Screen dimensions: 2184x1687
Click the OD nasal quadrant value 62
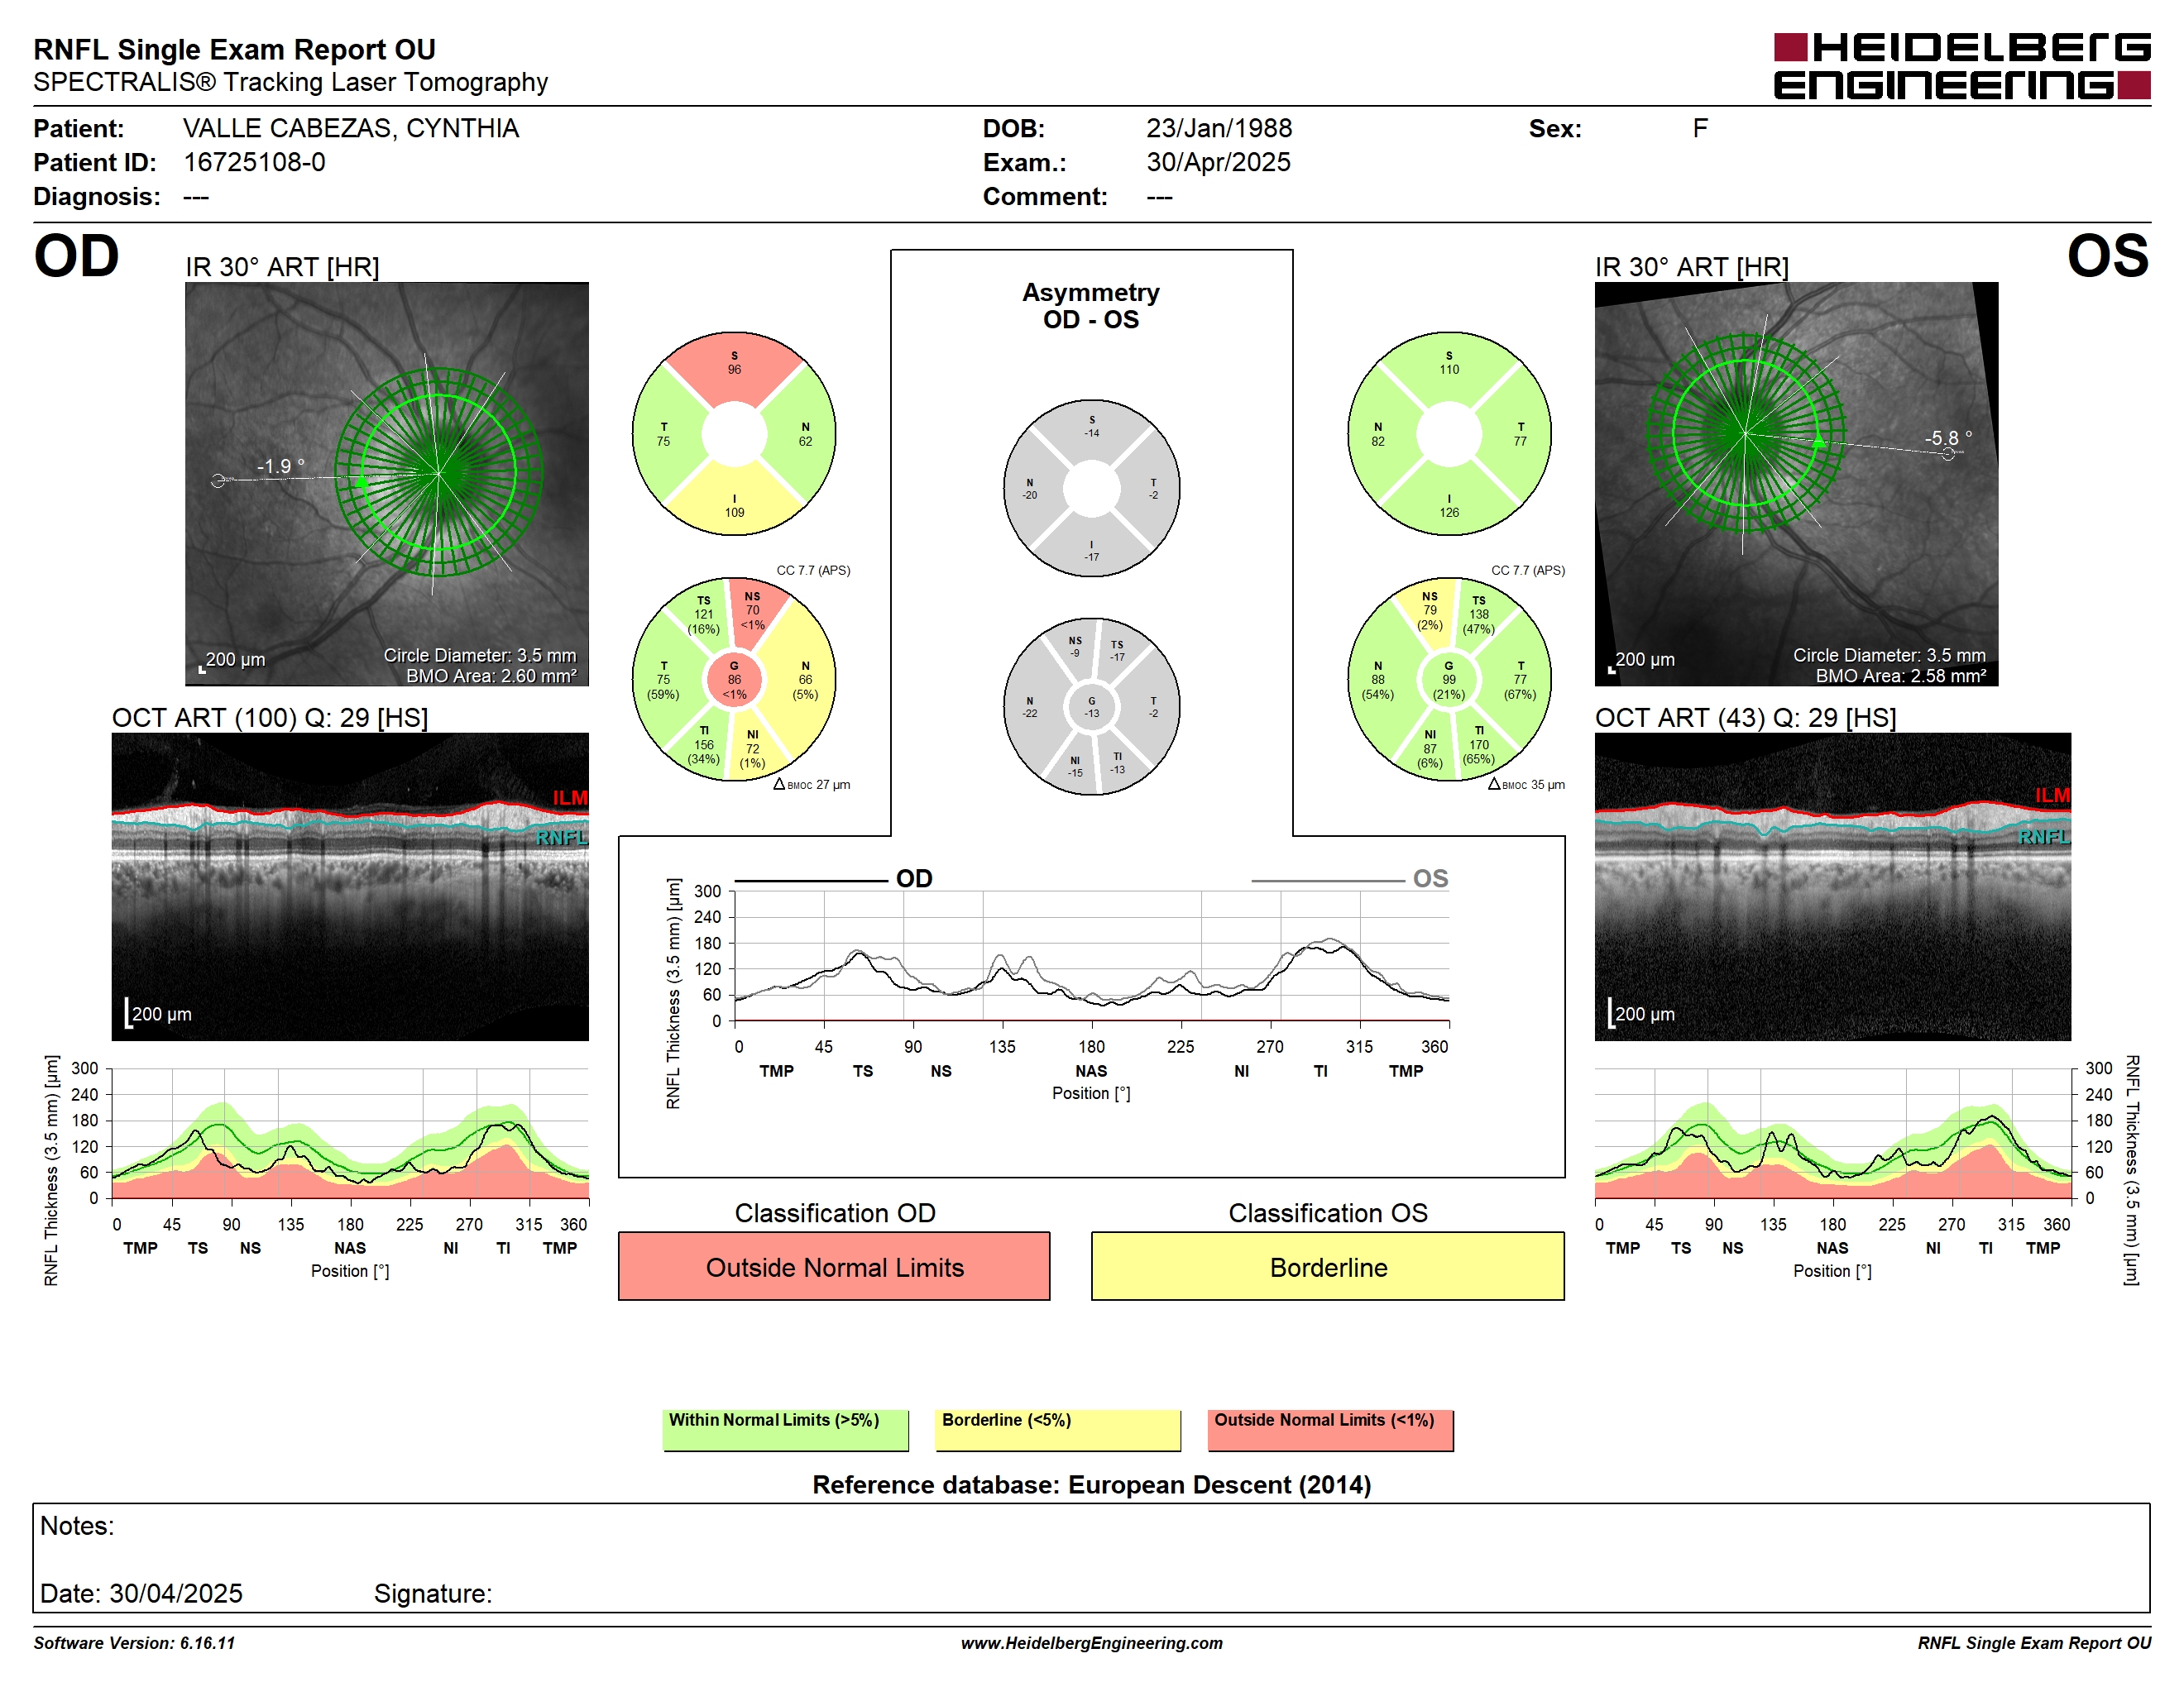pos(805,441)
